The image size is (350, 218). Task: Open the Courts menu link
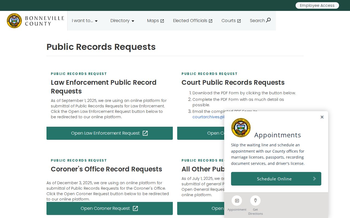[x=231, y=21]
